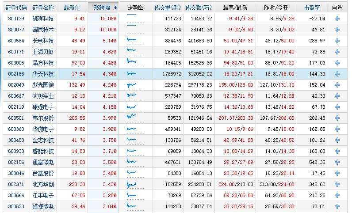The height and width of the screenshot is (213, 352).
Task: Add 北方华创 to watchlist with plus icon
Action: [x=337, y=184]
